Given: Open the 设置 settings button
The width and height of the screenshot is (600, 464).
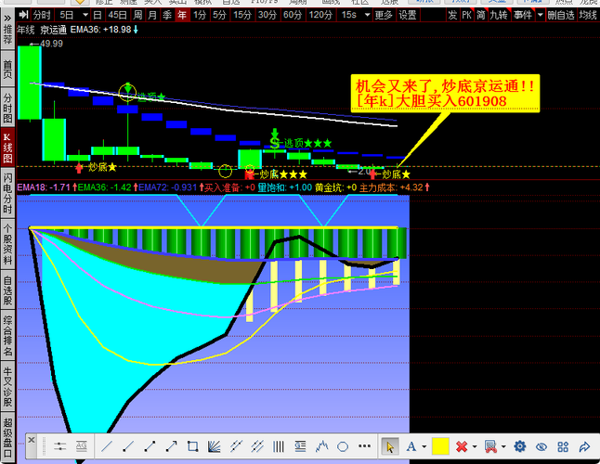Looking at the screenshot, I should click(x=408, y=15).
